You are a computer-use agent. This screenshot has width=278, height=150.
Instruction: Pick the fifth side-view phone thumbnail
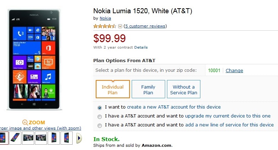pyautogui.click(x=54, y=138)
